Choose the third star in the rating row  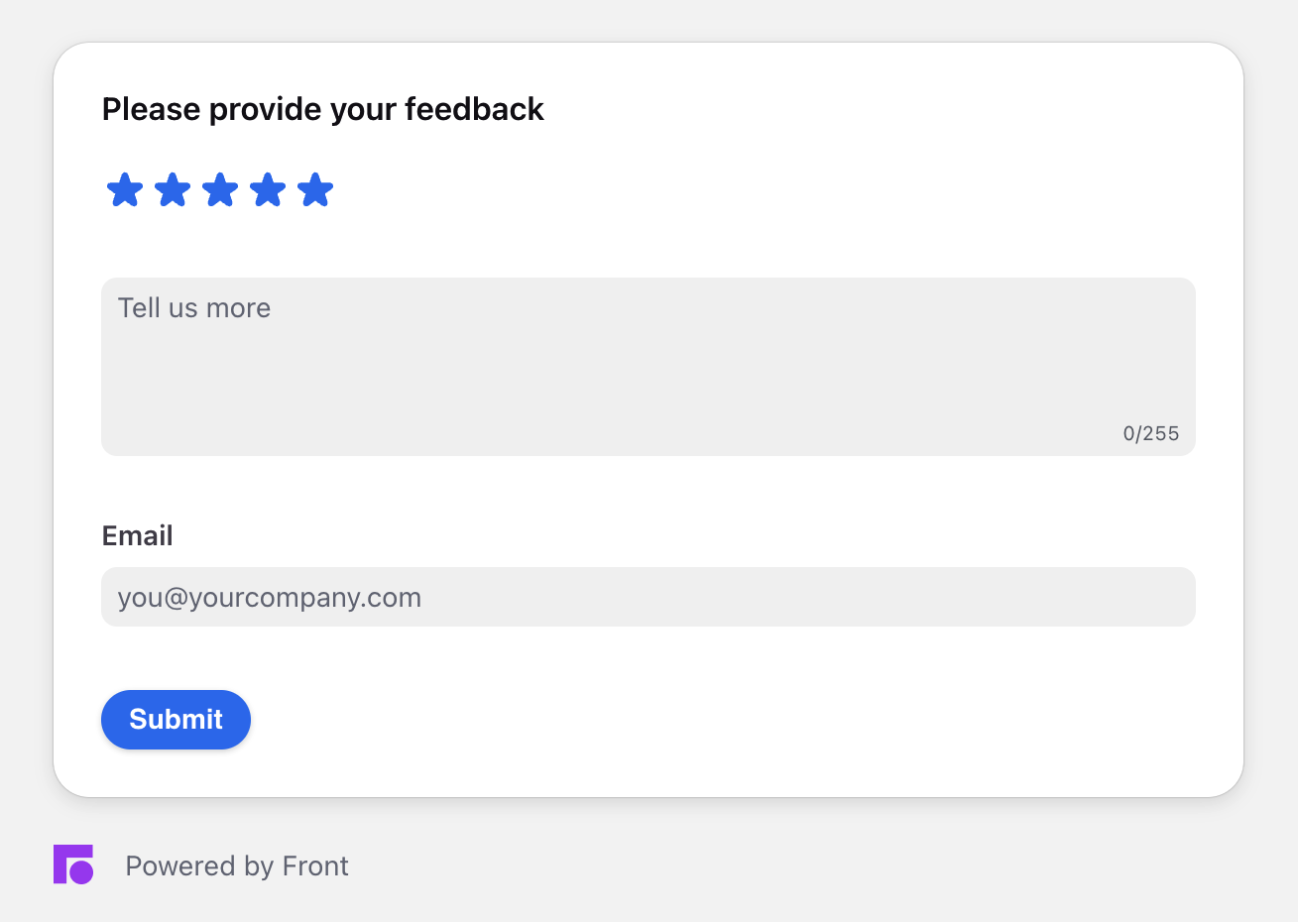coord(220,189)
